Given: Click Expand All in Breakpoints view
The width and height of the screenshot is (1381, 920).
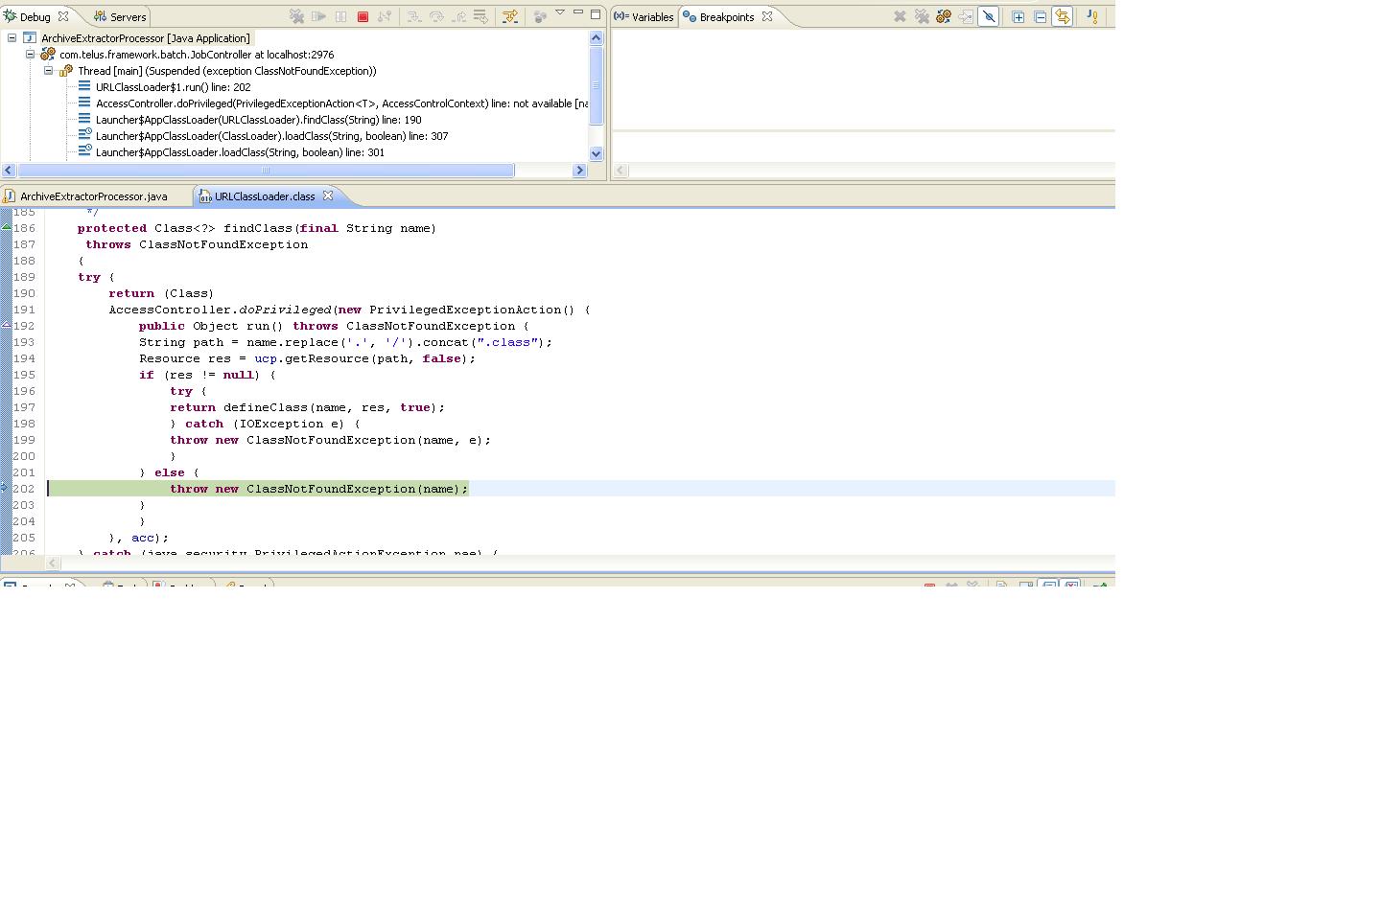Looking at the screenshot, I should click(x=1018, y=16).
